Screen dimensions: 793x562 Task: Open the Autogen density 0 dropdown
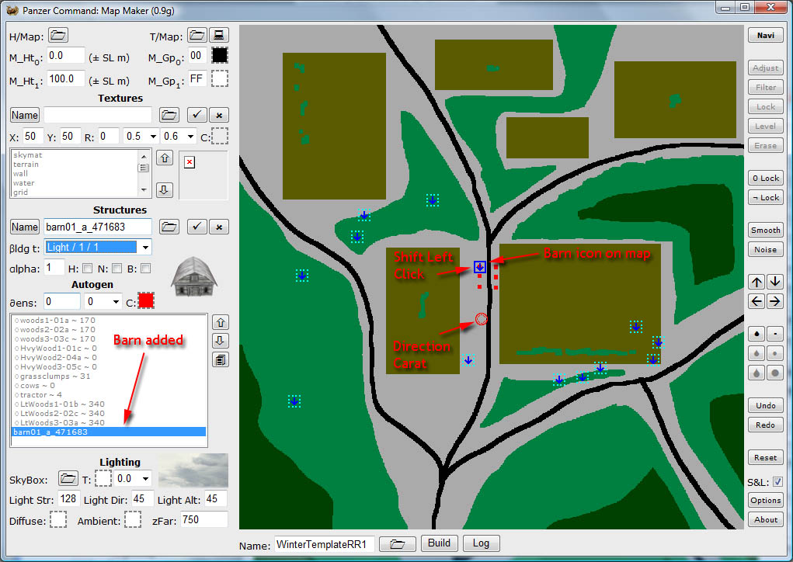[116, 302]
